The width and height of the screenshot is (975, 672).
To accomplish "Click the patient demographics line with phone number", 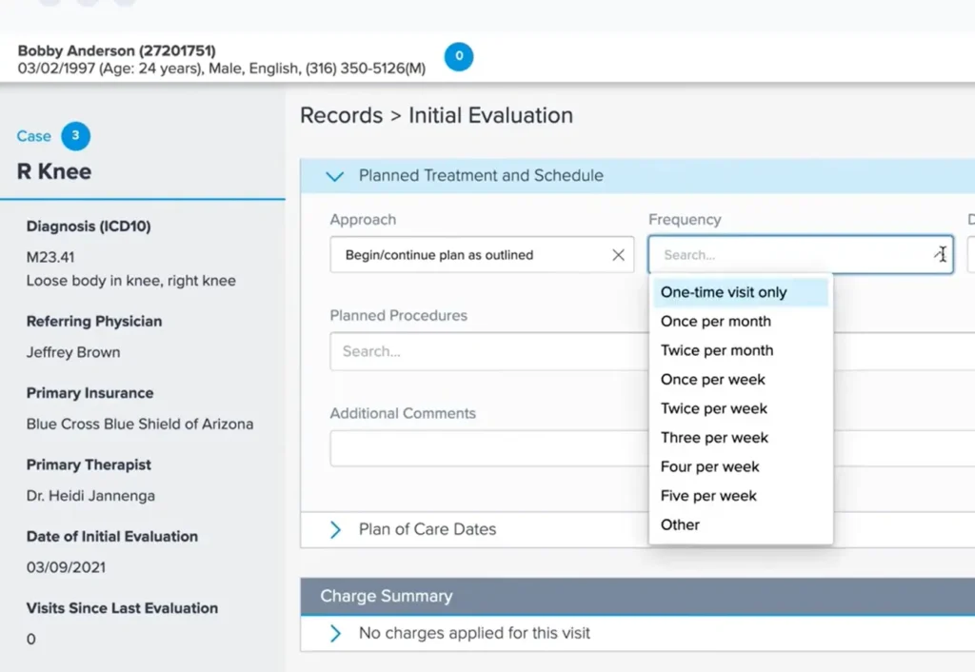I will coord(221,69).
